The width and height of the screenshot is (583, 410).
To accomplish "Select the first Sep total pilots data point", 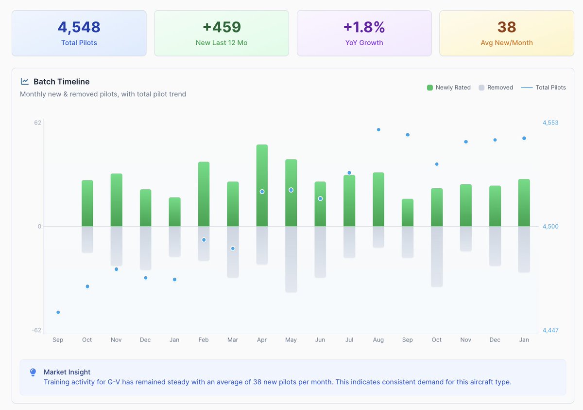I will pos(58,312).
